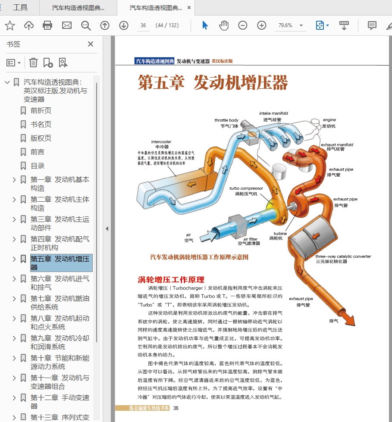Screen dimensions: 392x422
Task: Go to previous page with up arrow
Action: 105,25
